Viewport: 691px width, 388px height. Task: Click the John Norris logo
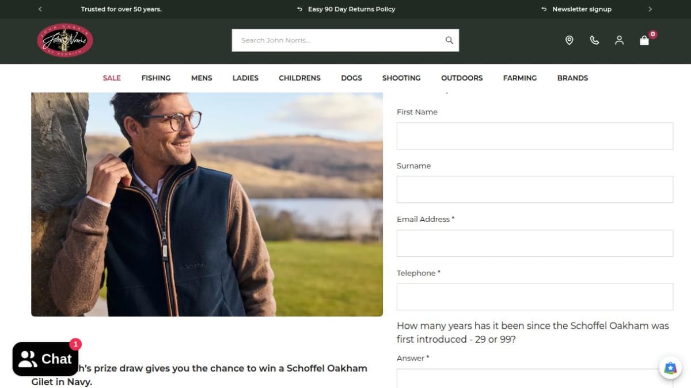65,40
